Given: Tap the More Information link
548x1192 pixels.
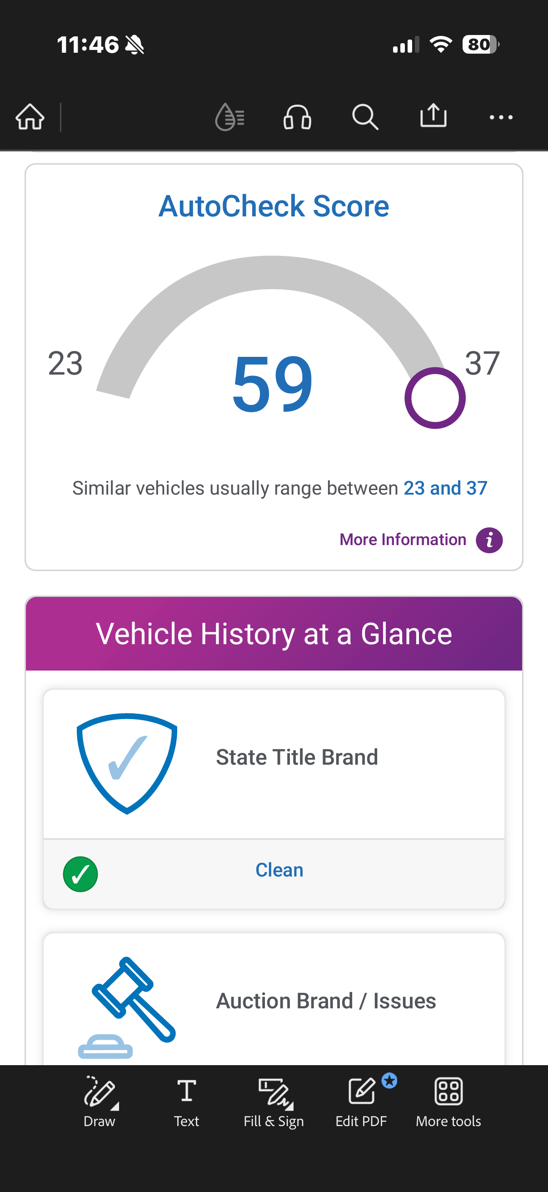Looking at the screenshot, I should point(403,540).
